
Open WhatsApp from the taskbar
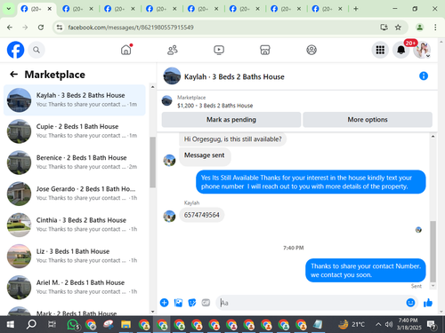click(x=73, y=325)
